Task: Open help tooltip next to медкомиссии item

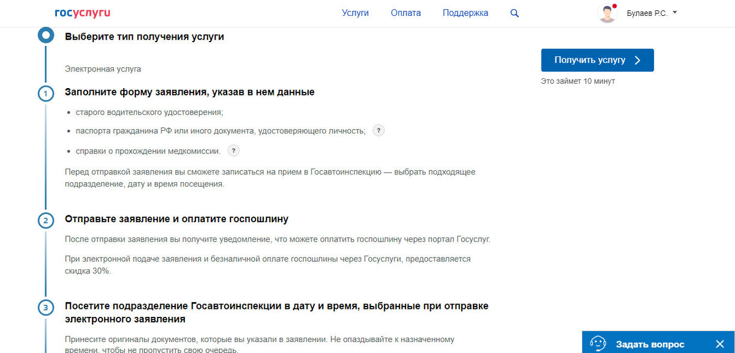Action: click(233, 150)
